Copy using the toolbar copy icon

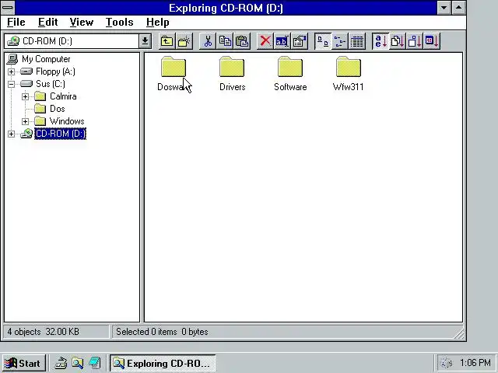click(x=225, y=41)
